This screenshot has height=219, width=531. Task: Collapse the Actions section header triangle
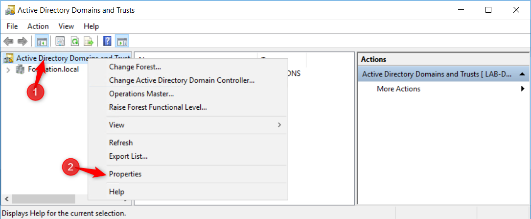point(522,73)
